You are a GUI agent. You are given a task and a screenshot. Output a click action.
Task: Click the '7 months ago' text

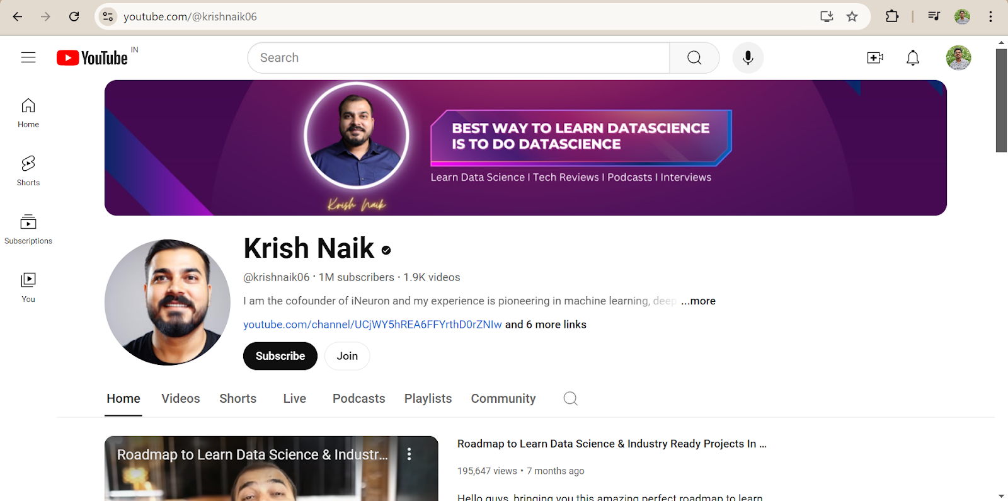556,471
